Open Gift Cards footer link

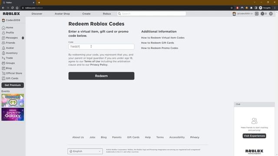point(133,137)
